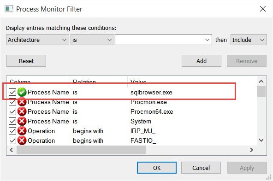Image resolution: width=273 pixels, height=181 pixels.
Task: Click the vertical scrollbar thumb
Action: [x=261, y=92]
